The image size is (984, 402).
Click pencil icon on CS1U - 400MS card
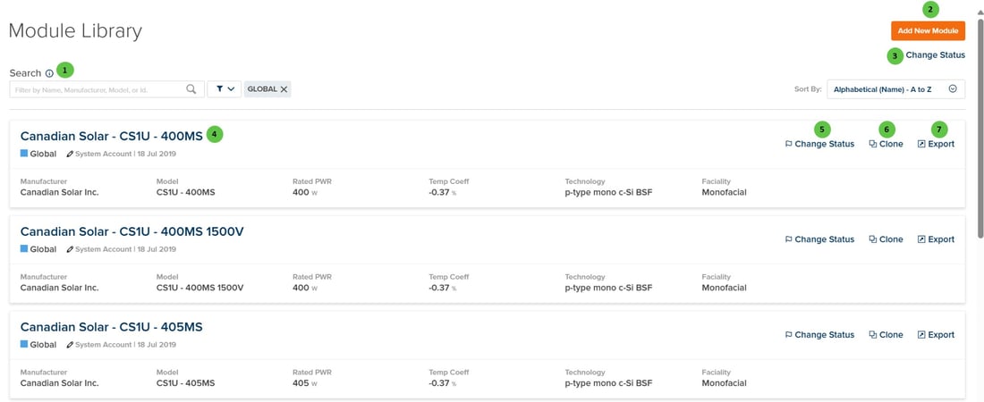pyautogui.click(x=70, y=154)
